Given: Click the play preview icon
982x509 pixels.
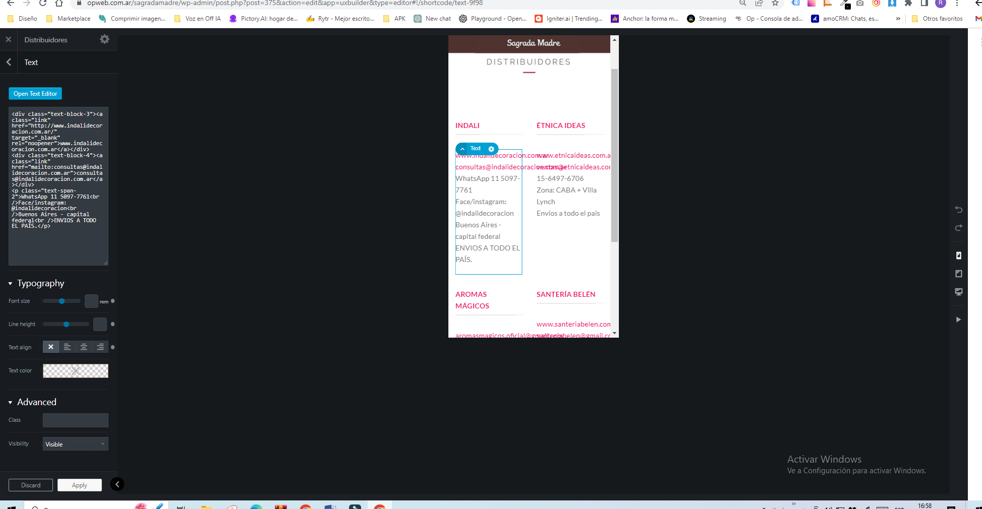Looking at the screenshot, I should 958,320.
